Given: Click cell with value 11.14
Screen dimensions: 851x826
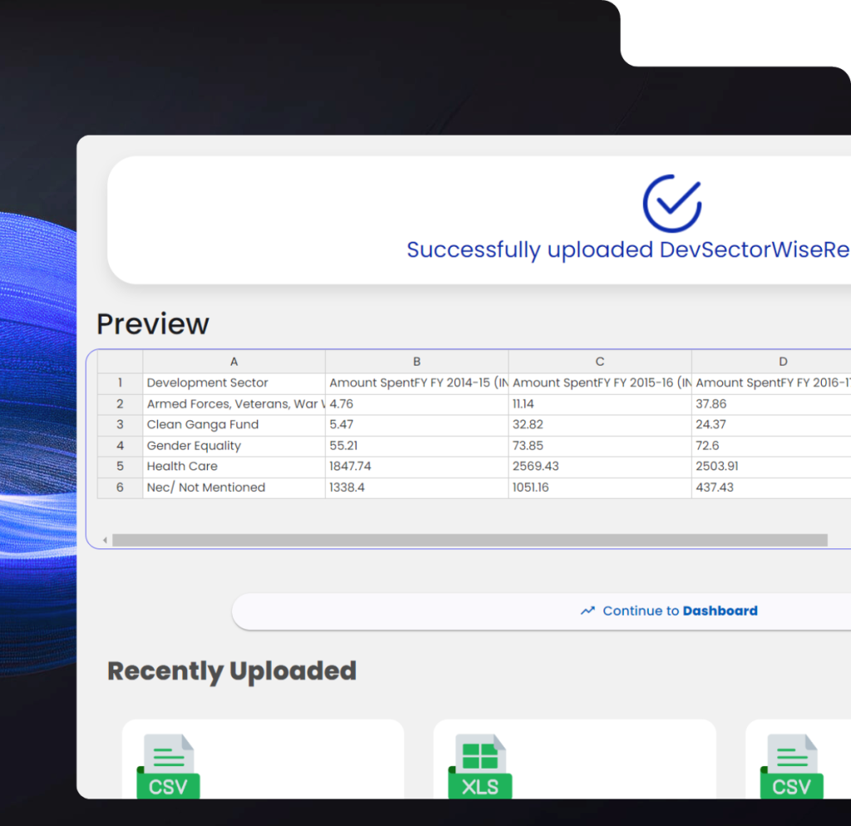Looking at the screenshot, I should coord(600,405).
